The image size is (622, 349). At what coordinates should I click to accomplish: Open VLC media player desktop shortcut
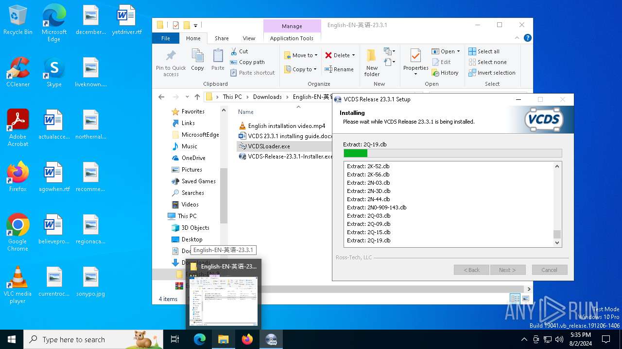17,285
